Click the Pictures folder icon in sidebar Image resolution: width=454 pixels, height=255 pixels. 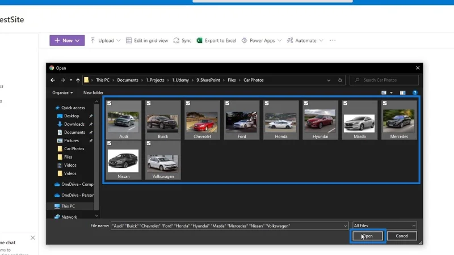(x=60, y=141)
